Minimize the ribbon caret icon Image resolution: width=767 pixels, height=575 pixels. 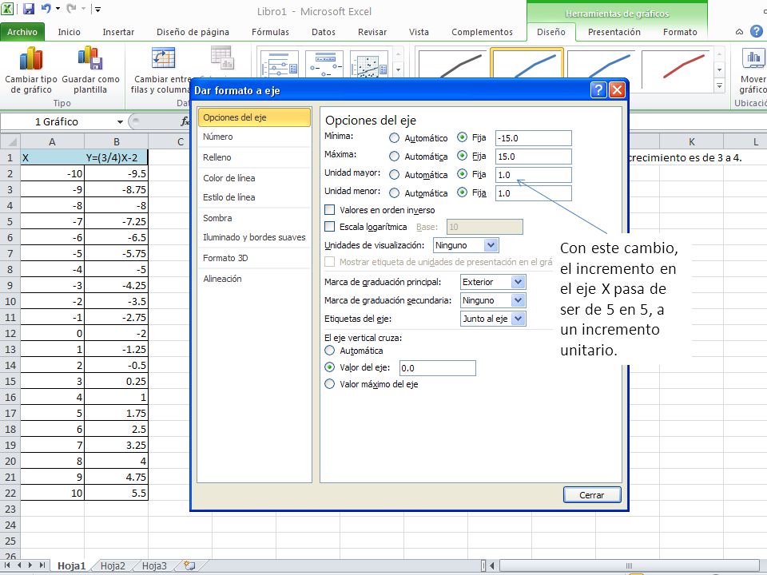pyautogui.click(x=739, y=32)
